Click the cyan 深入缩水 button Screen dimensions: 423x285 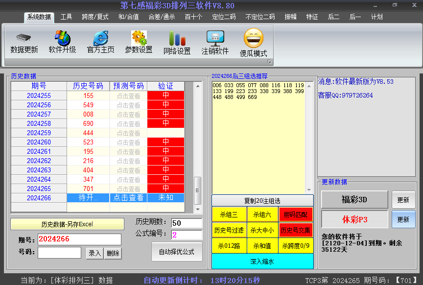pyautogui.click(x=262, y=261)
